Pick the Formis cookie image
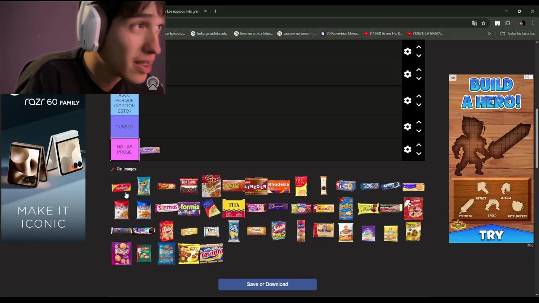This screenshot has height=303, width=539. click(x=189, y=208)
